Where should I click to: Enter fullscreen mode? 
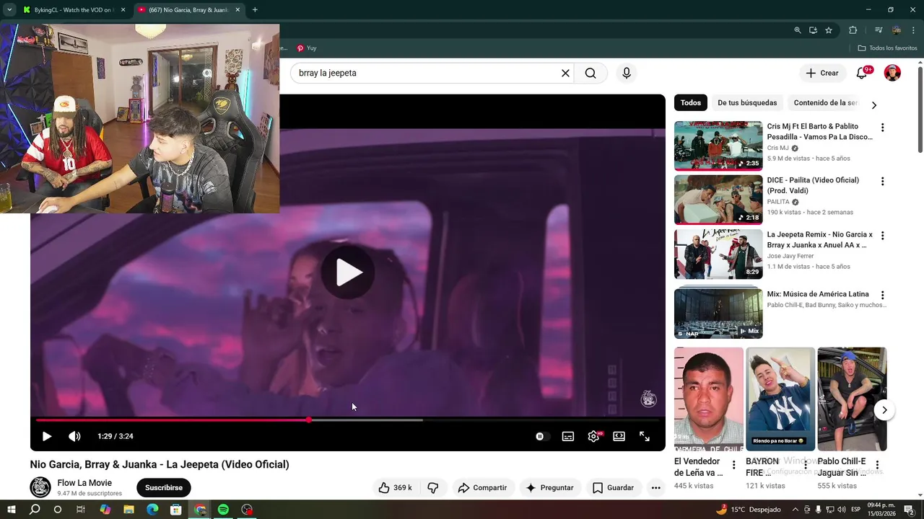[x=645, y=436]
